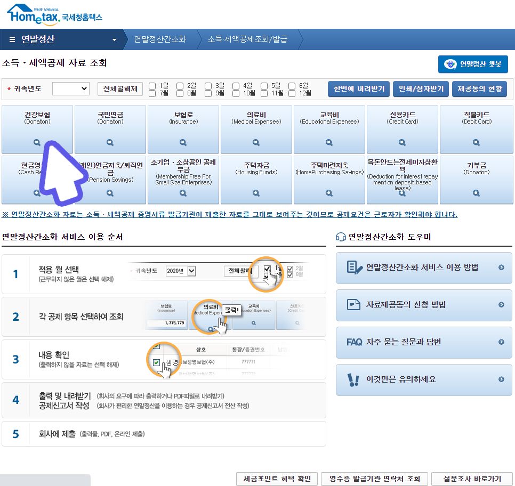Screen dimensions: 515x486
Task: Select the 소득 세액공제조회/발급 tab
Action: (248, 39)
